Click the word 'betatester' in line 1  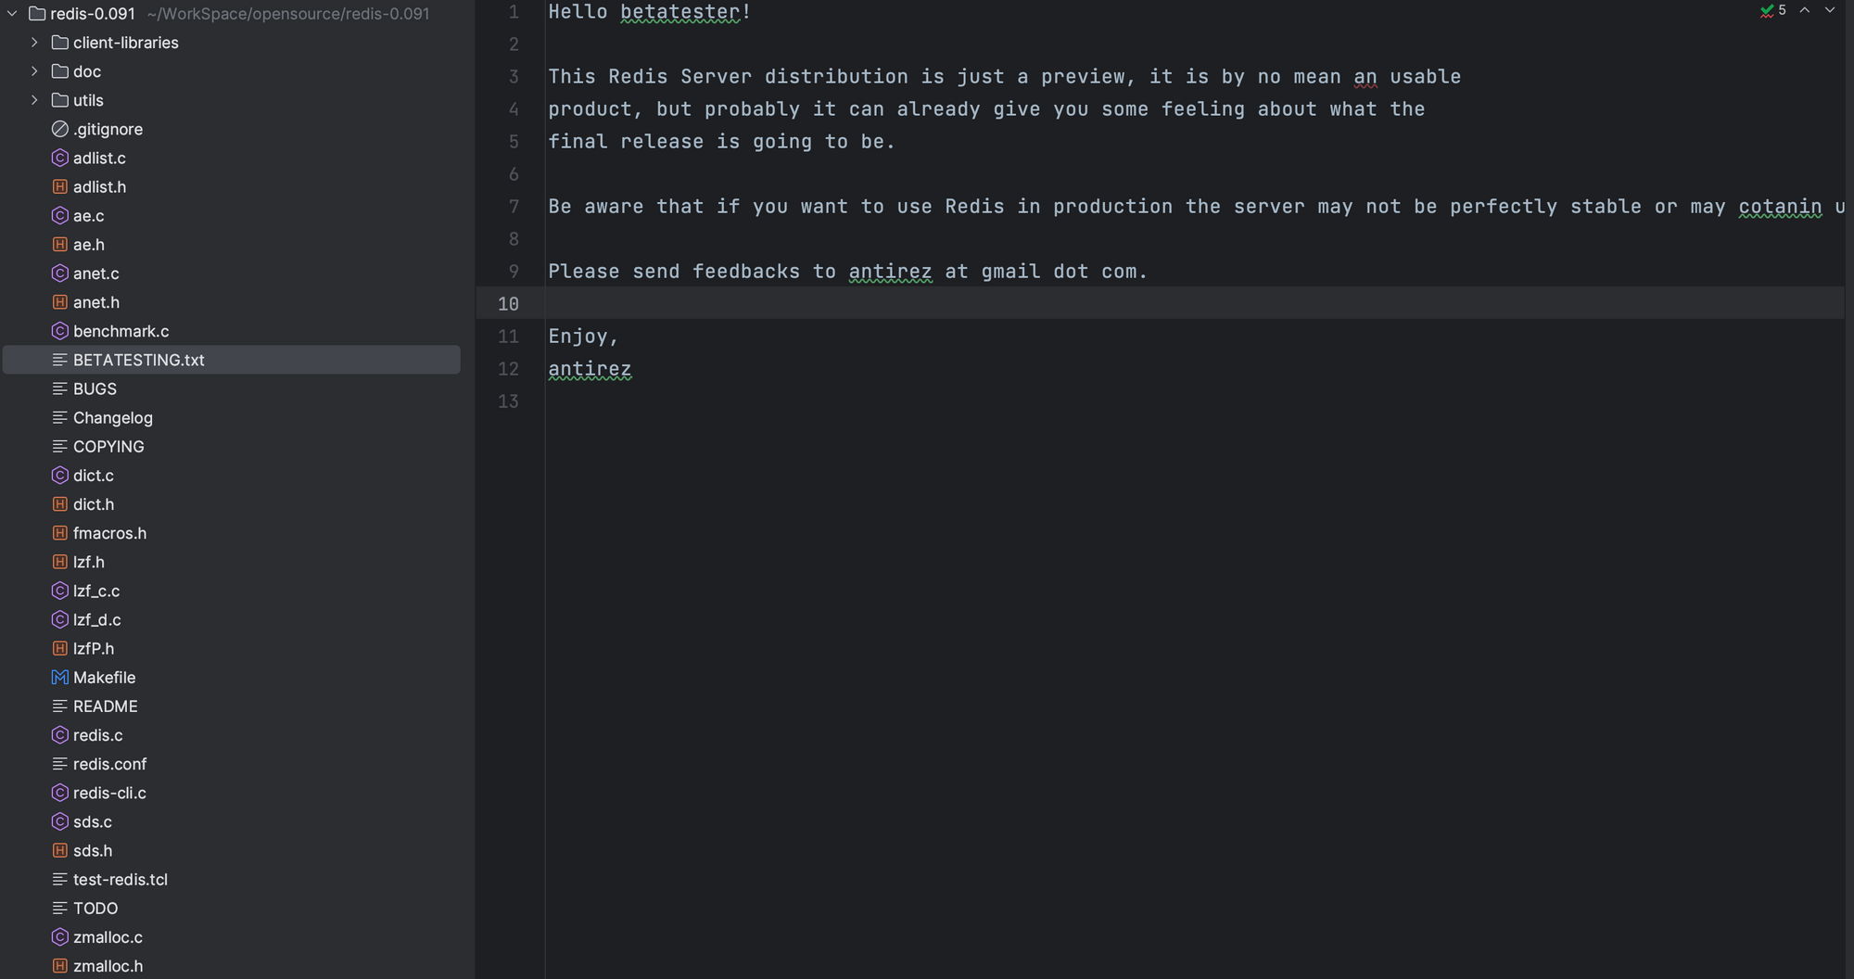680,12
